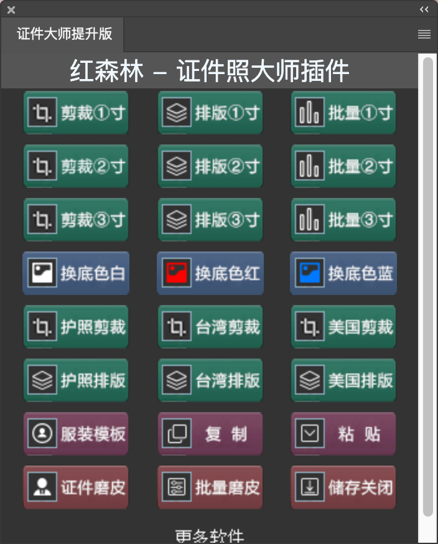The height and width of the screenshot is (544, 438).
Task: Click the 护照剪裁 button
Action: click(x=76, y=327)
